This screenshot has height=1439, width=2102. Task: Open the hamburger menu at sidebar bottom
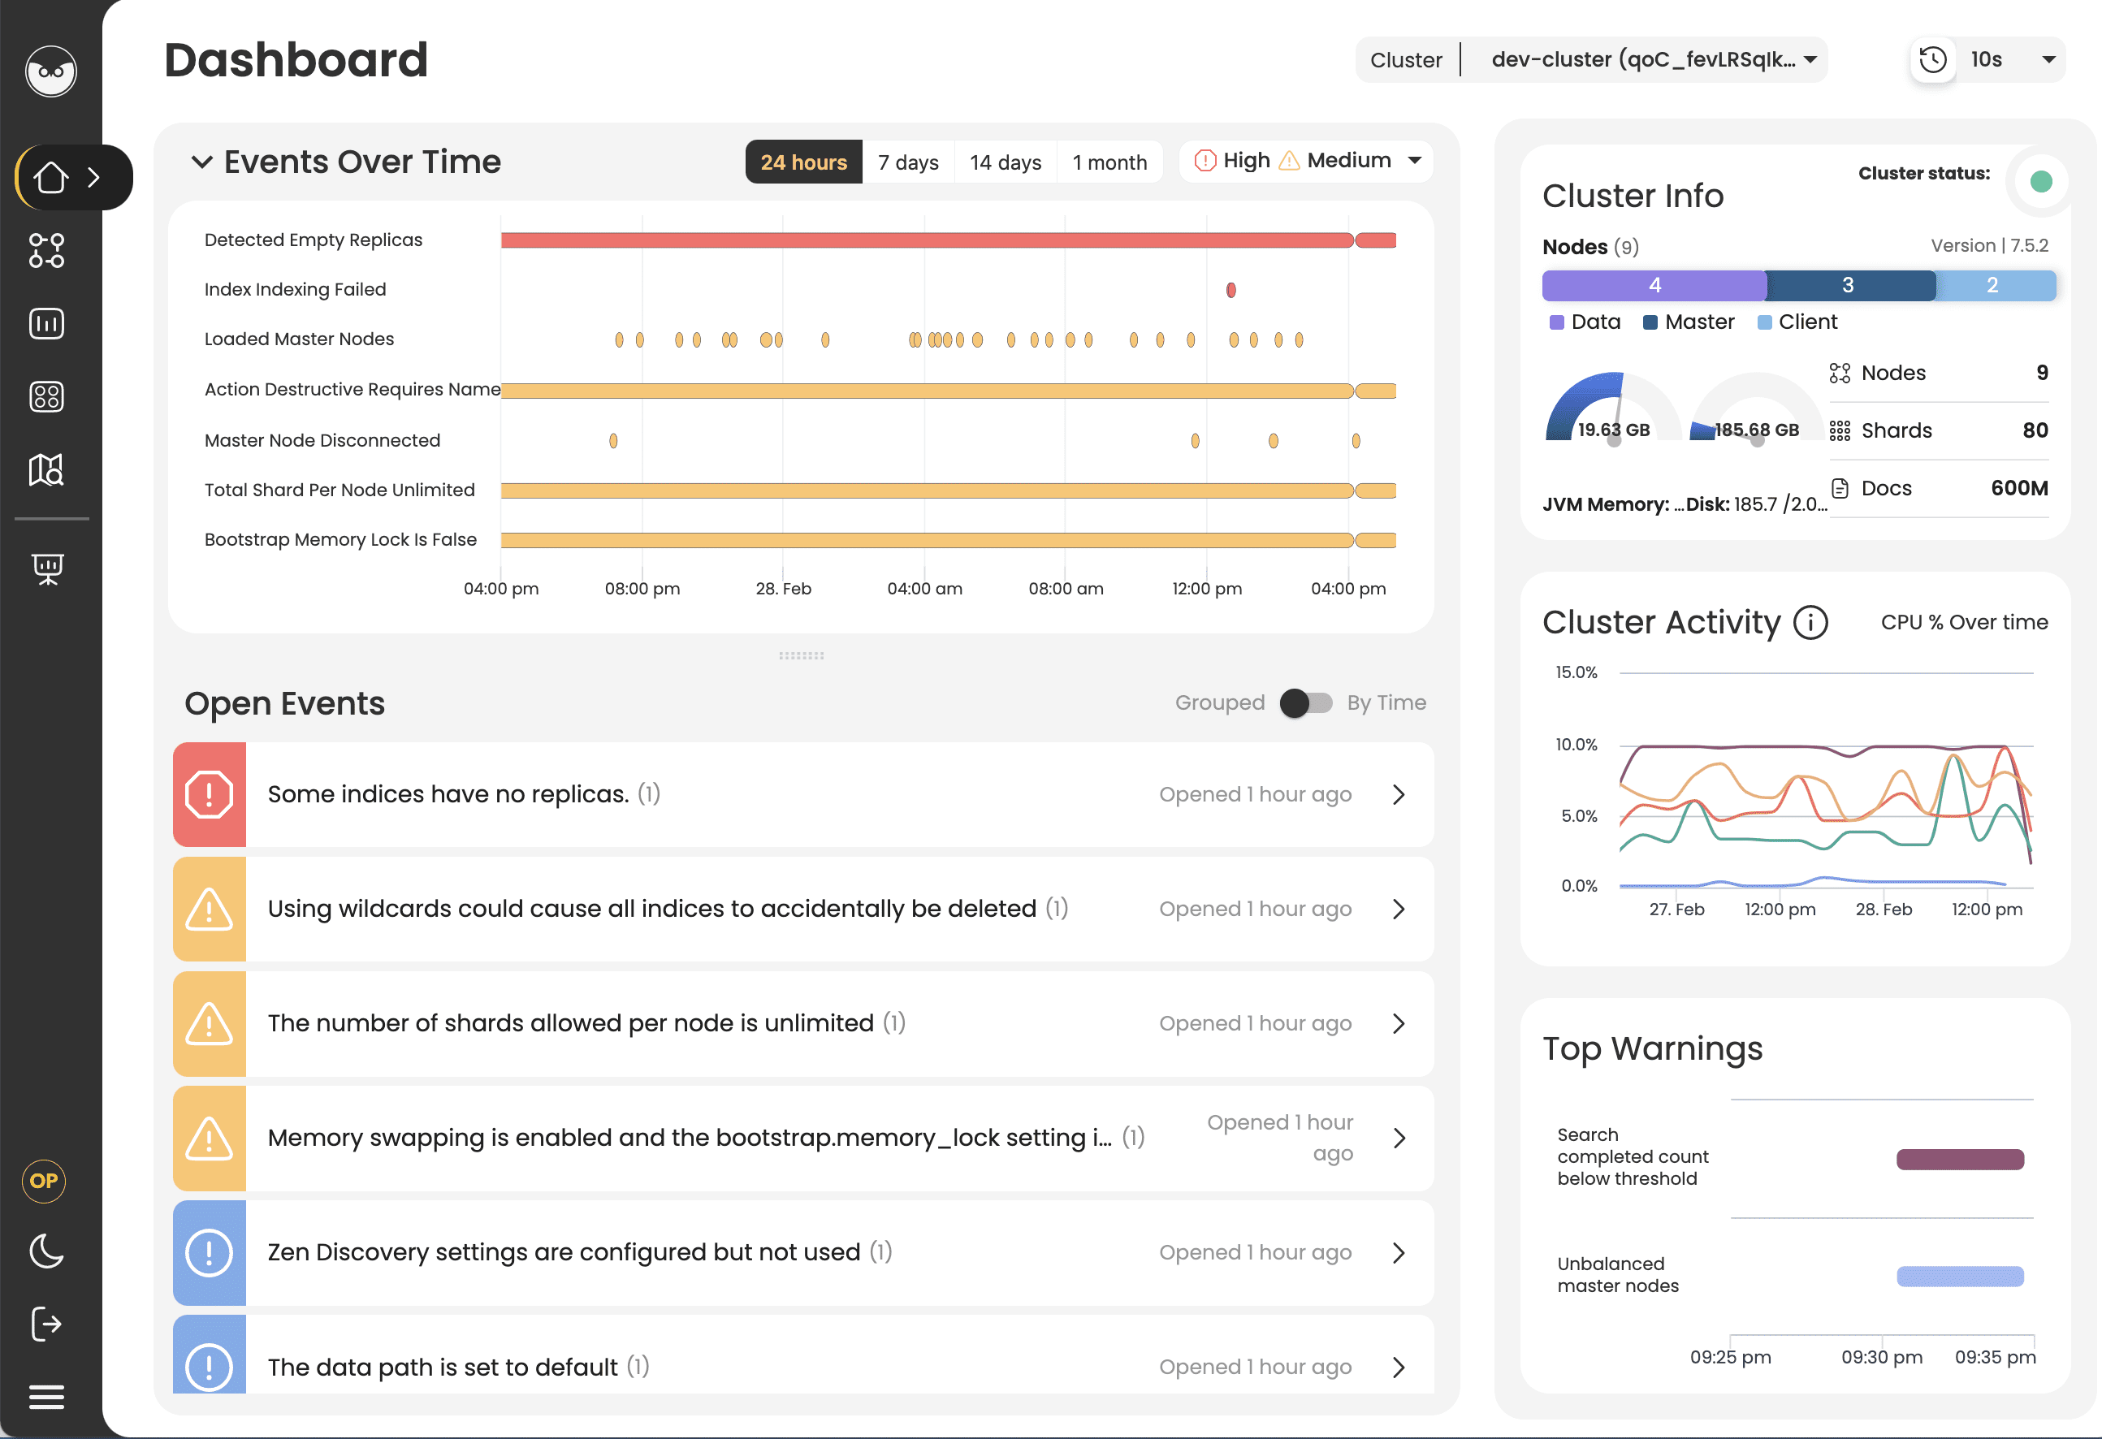(46, 1398)
